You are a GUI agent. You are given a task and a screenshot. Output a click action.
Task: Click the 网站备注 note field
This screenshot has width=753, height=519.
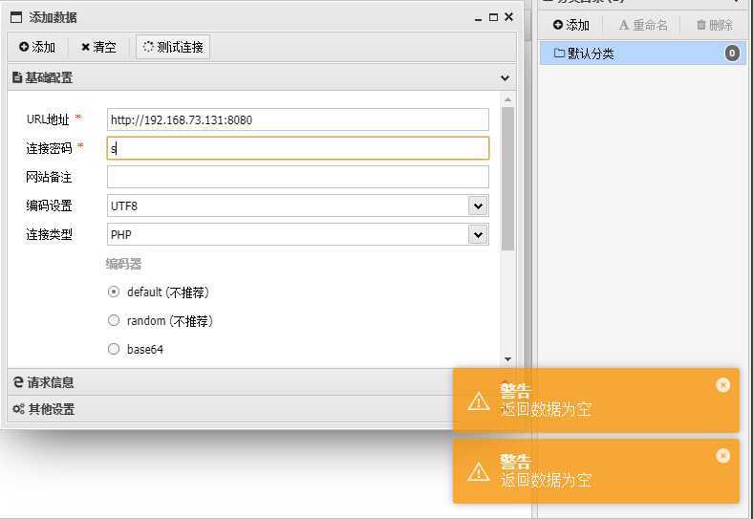point(298,177)
